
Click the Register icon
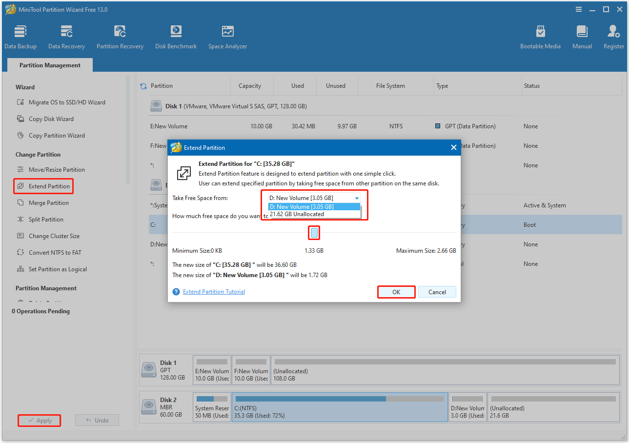(x=613, y=37)
